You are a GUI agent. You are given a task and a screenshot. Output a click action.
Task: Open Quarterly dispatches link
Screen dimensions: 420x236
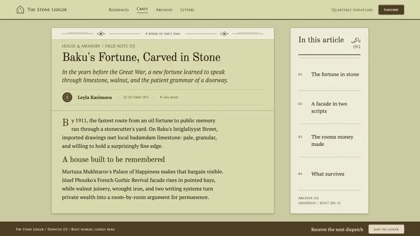(x=352, y=9)
